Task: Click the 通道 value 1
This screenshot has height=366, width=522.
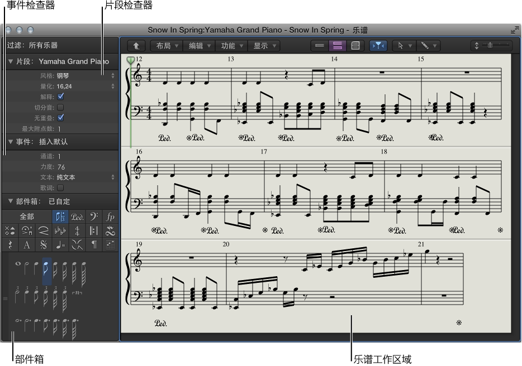Action: pos(59,157)
